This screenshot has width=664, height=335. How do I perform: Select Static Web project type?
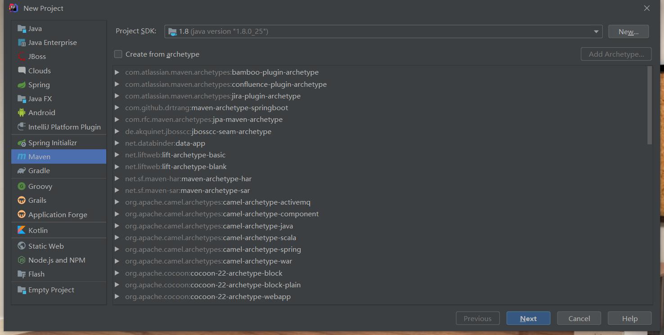coord(59,246)
